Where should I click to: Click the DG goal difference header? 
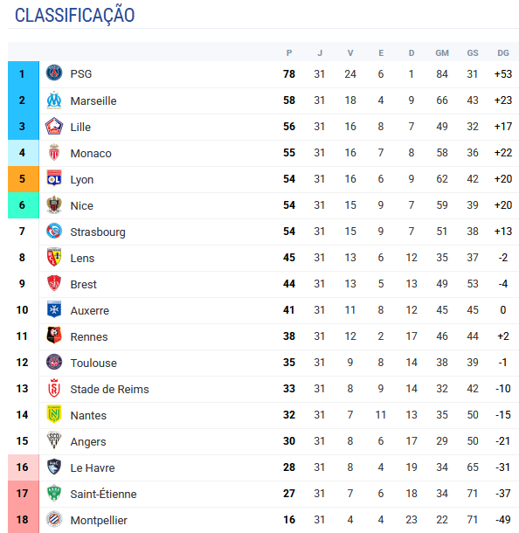point(503,53)
